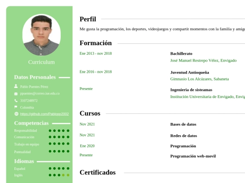Image resolution: width=245 pixels, height=183 pixels.
Task: Click José Manuel Restrepo Vélez, Envigado
Action: (x=203, y=61)
